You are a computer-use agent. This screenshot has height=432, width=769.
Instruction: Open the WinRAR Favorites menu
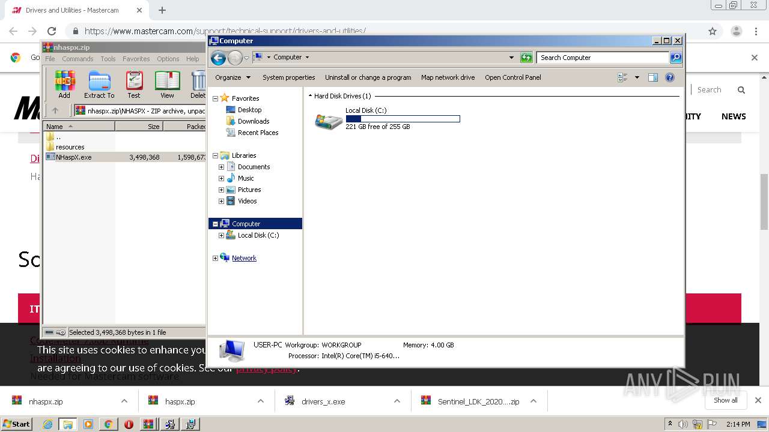(136, 59)
